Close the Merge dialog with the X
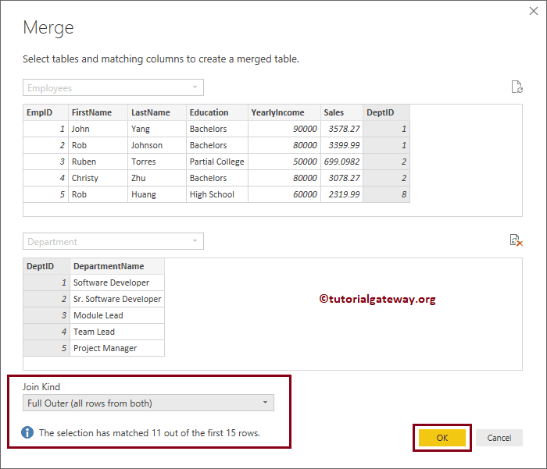The height and width of the screenshot is (469, 547). (534, 11)
